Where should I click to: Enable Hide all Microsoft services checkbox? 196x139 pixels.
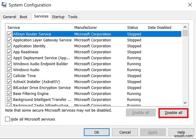pos(7,119)
